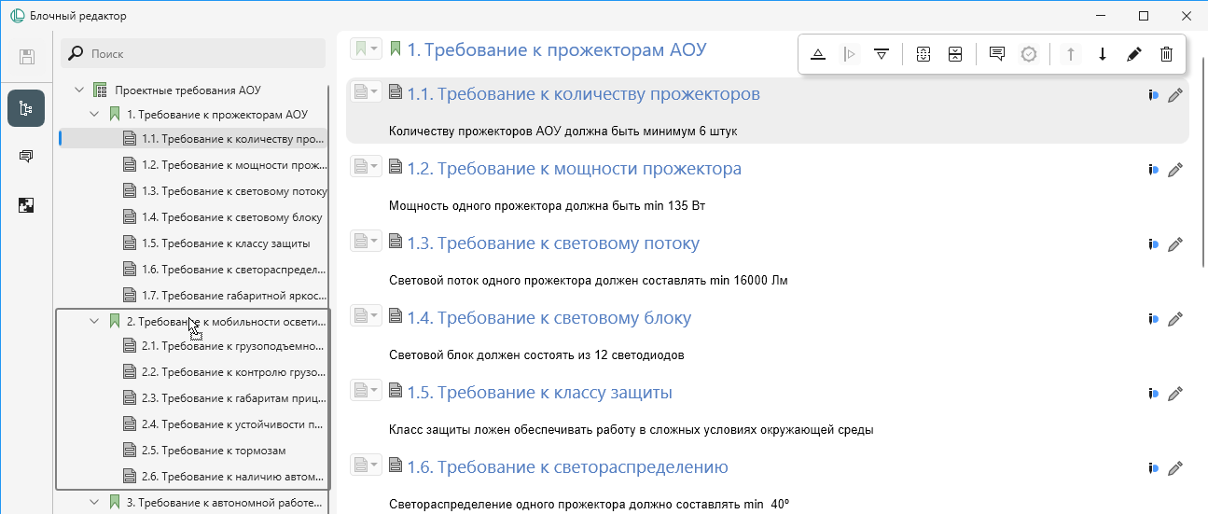Open the checkered sidebar panel at bottom

[26, 205]
